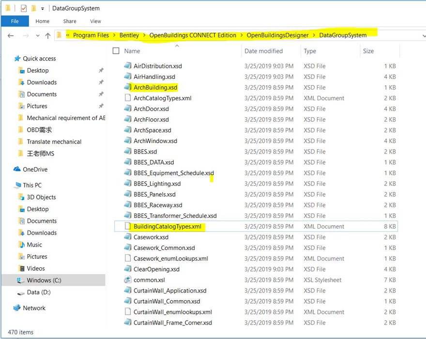Click the Network icon in sidebar
Image resolution: width=426 pixels, height=339 pixels.
[17, 308]
